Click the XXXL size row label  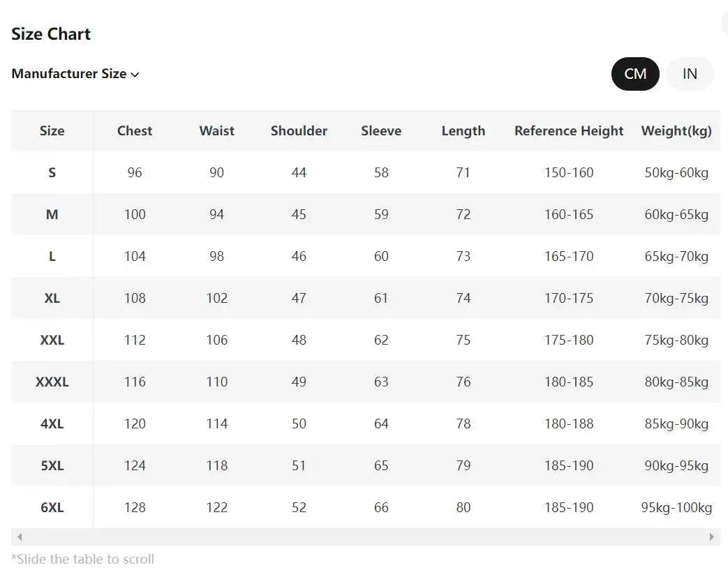coord(52,382)
